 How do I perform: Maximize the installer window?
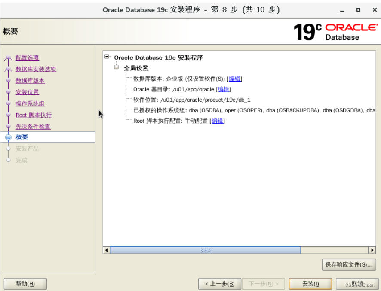point(358,10)
